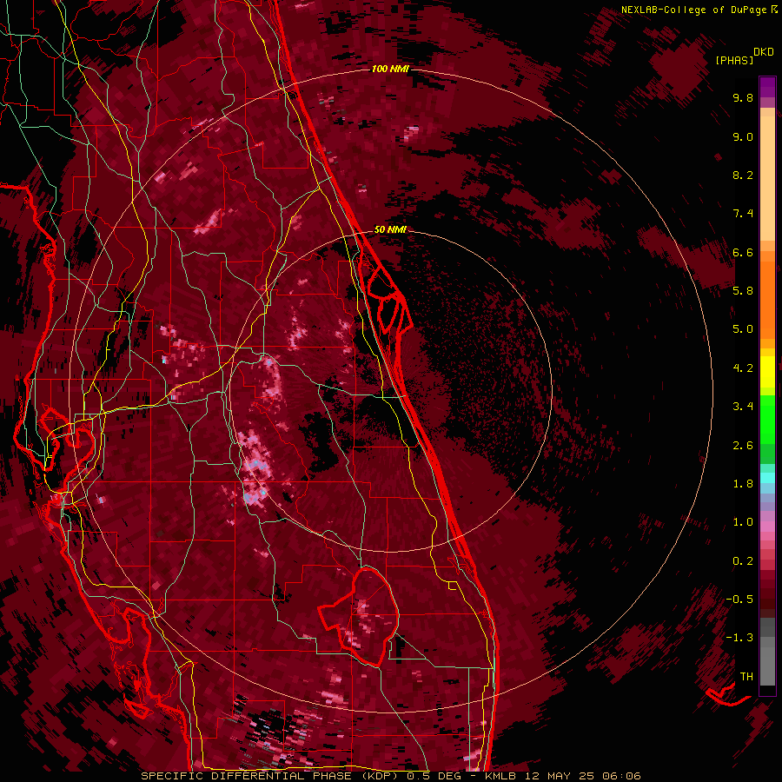This screenshot has width=782, height=782.
Task: Select the 6.6 value on the scale
Action: 743,252
